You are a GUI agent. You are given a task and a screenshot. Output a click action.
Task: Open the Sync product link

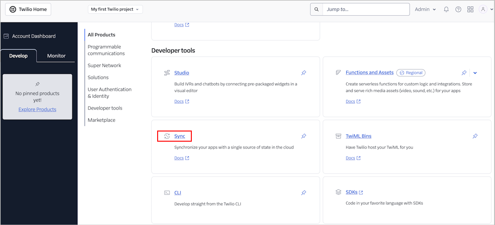[180, 136]
